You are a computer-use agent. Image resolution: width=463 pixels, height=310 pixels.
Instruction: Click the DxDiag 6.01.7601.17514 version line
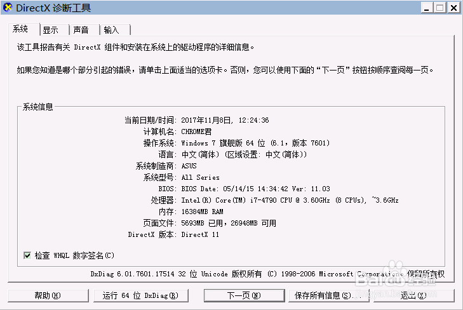pyautogui.click(x=267, y=274)
